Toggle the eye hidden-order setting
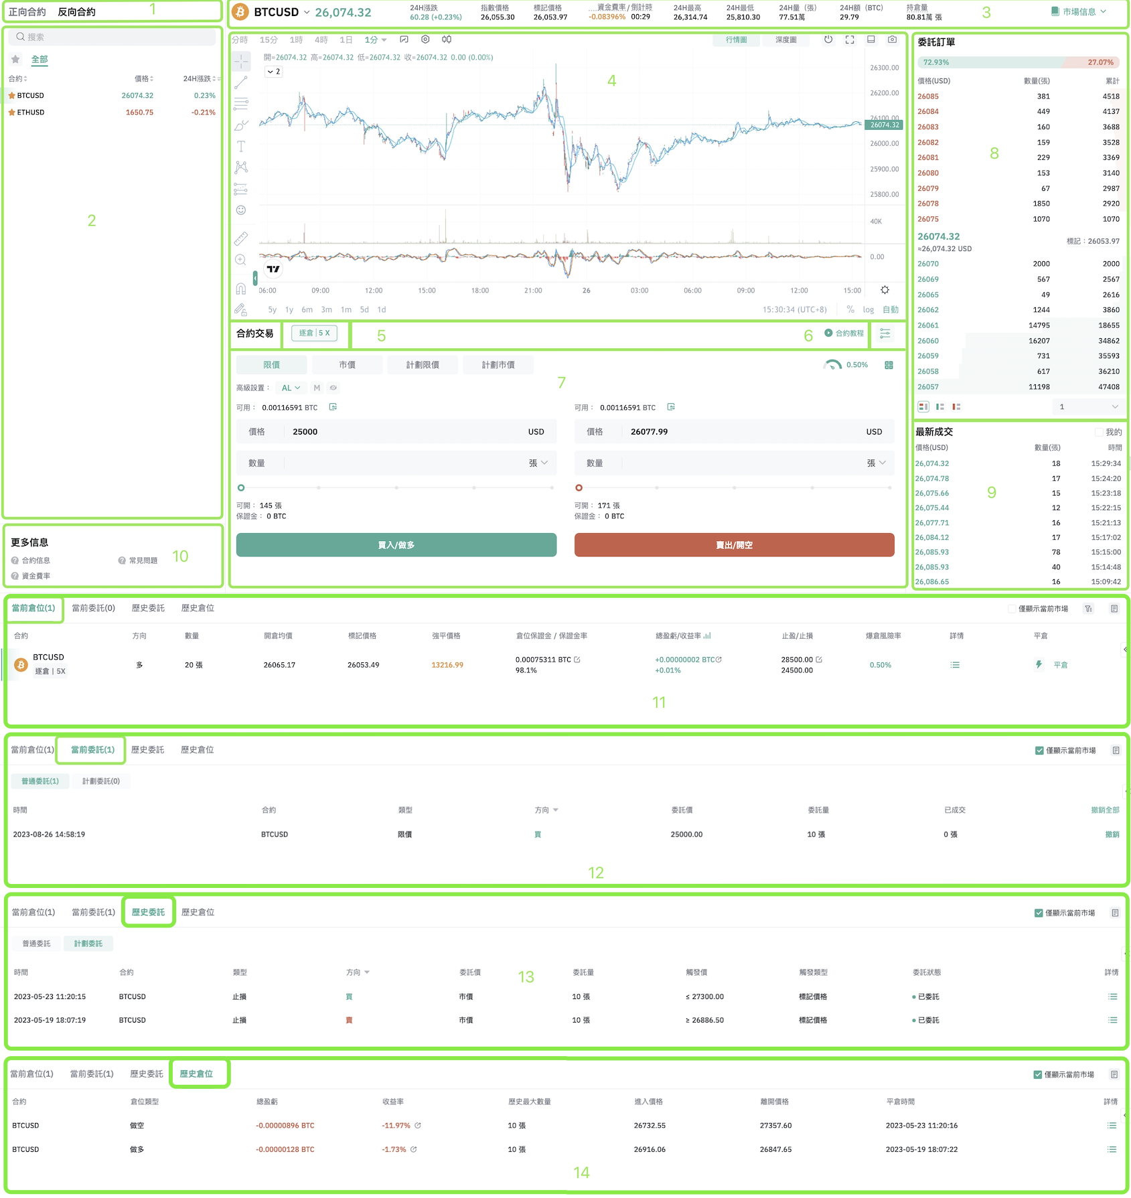 coord(333,388)
